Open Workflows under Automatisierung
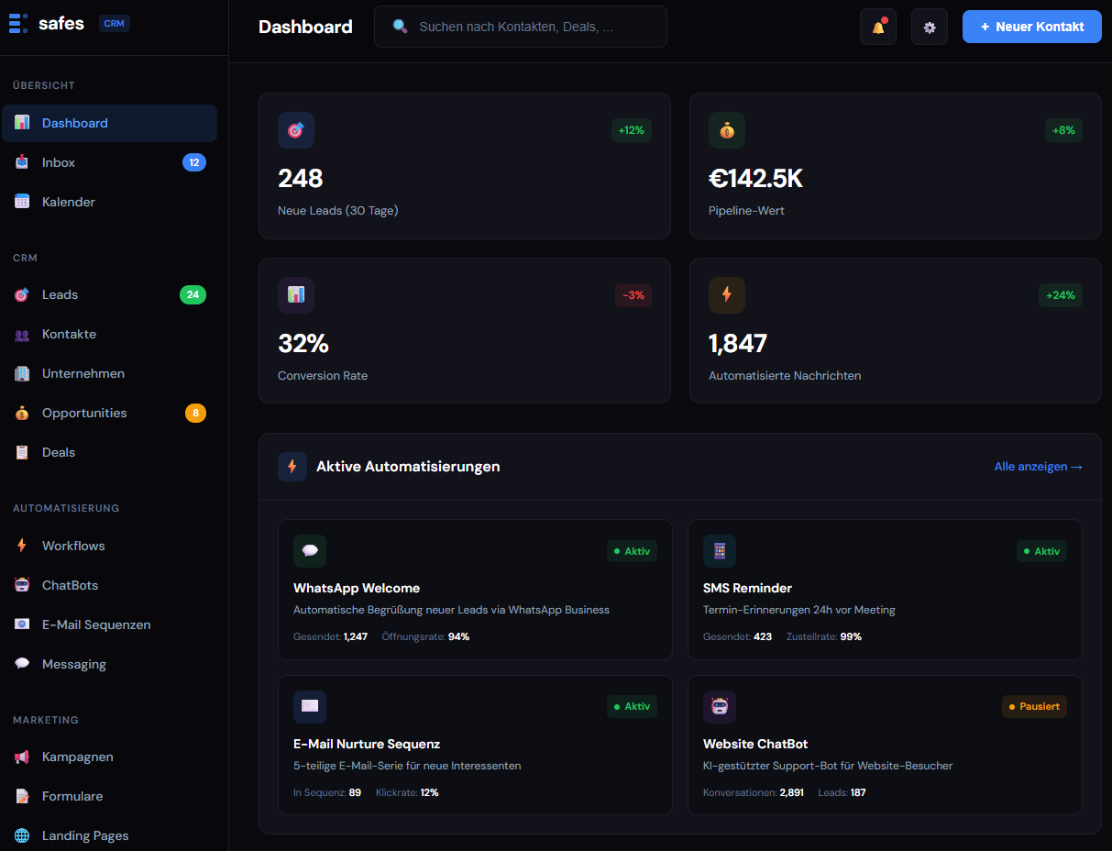 (73, 546)
